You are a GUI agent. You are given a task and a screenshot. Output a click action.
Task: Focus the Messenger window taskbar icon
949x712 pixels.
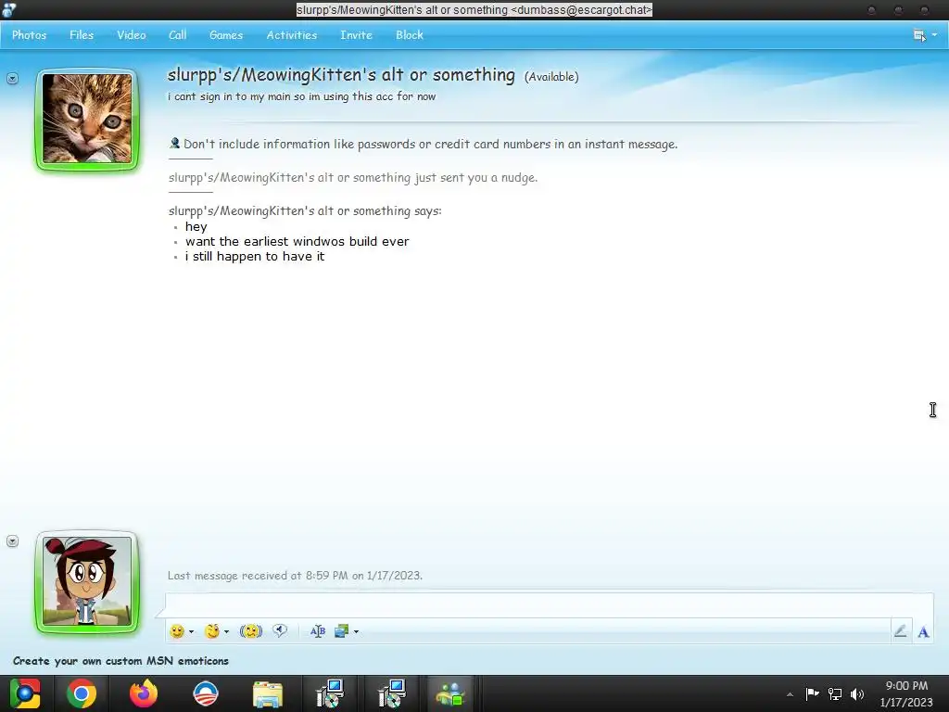tap(449, 693)
